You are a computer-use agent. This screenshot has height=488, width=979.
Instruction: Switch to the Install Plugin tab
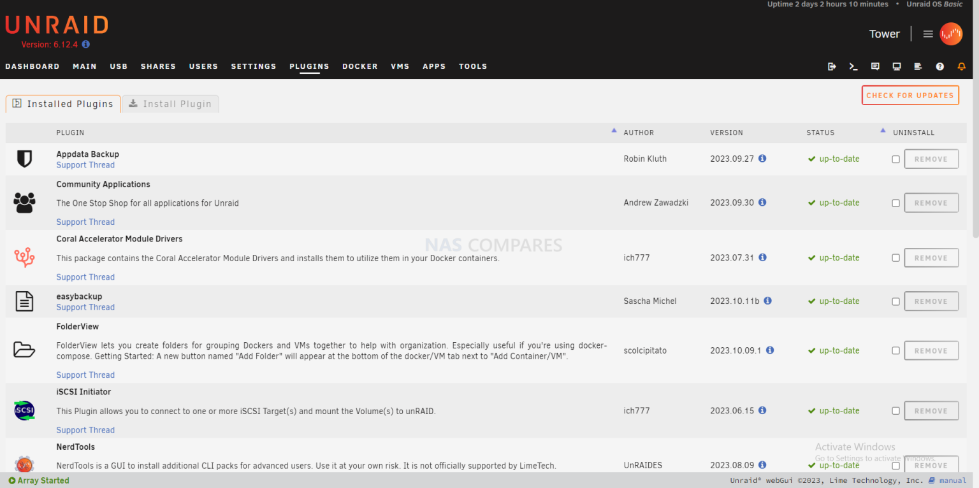pos(170,104)
